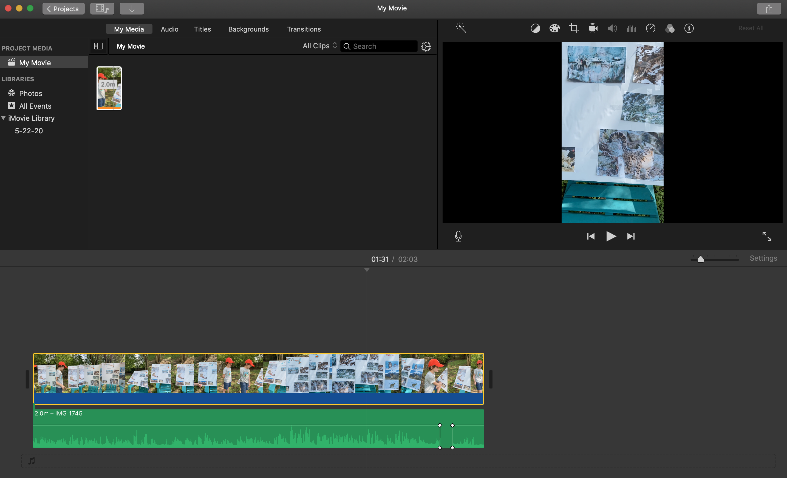Image resolution: width=787 pixels, height=478 pixels.
Task: Start voiceover recording with microphone
Action: (458, 236)
